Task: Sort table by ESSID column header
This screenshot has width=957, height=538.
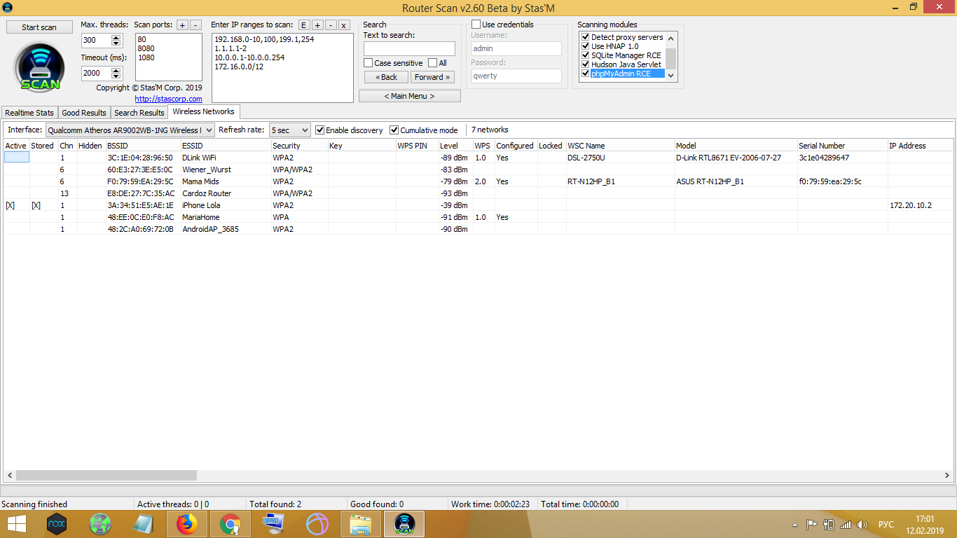Action: [x=226, y=146]
